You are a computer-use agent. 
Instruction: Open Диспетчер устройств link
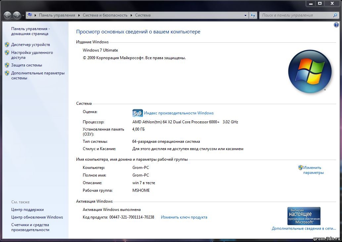30,45
